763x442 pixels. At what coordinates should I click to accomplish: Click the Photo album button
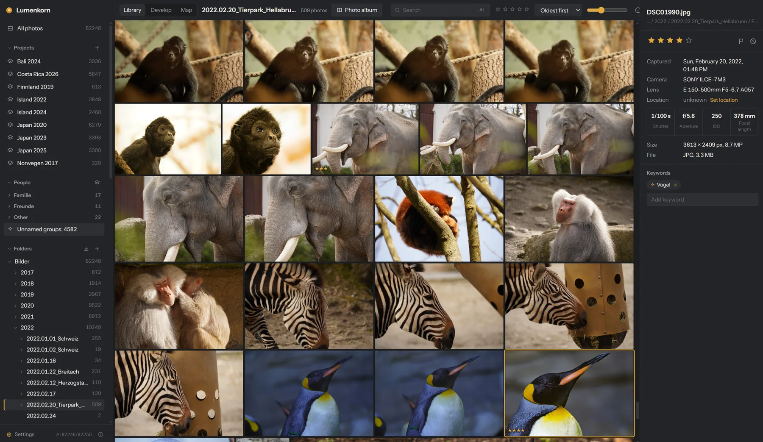tap(357, 10)
